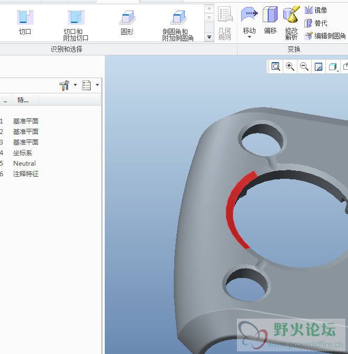This screenshot has width=348, height=354.
Task: Activate the 移动 (move) transform tool
Action: [x=249, y=21]
